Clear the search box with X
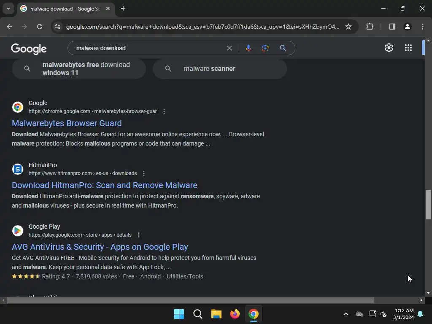432x324 pixels. (229, 48)
